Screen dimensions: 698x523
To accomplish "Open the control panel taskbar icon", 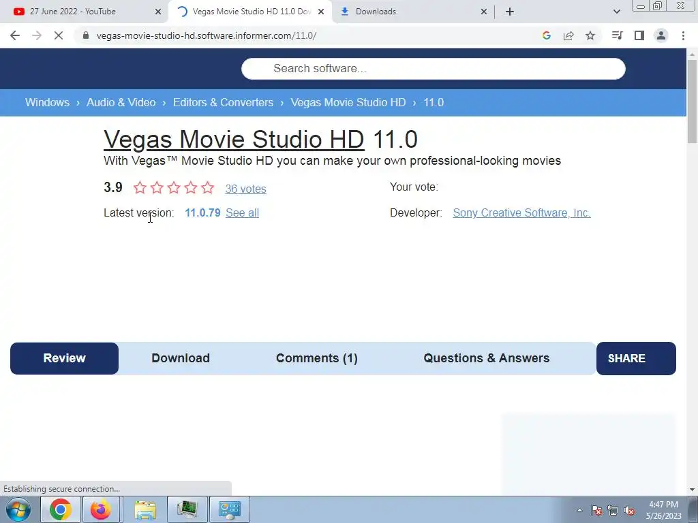I will click(230, 509).
